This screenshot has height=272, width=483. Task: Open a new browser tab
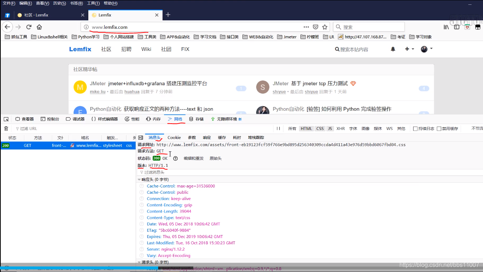click(x=168, y=15)
